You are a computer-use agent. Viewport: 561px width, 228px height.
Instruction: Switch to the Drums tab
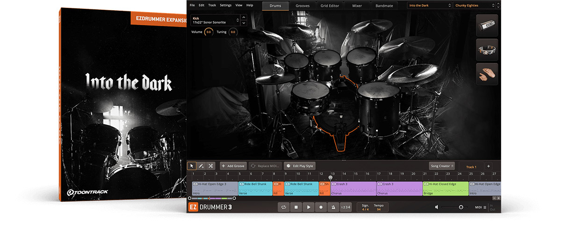(275, 6)
